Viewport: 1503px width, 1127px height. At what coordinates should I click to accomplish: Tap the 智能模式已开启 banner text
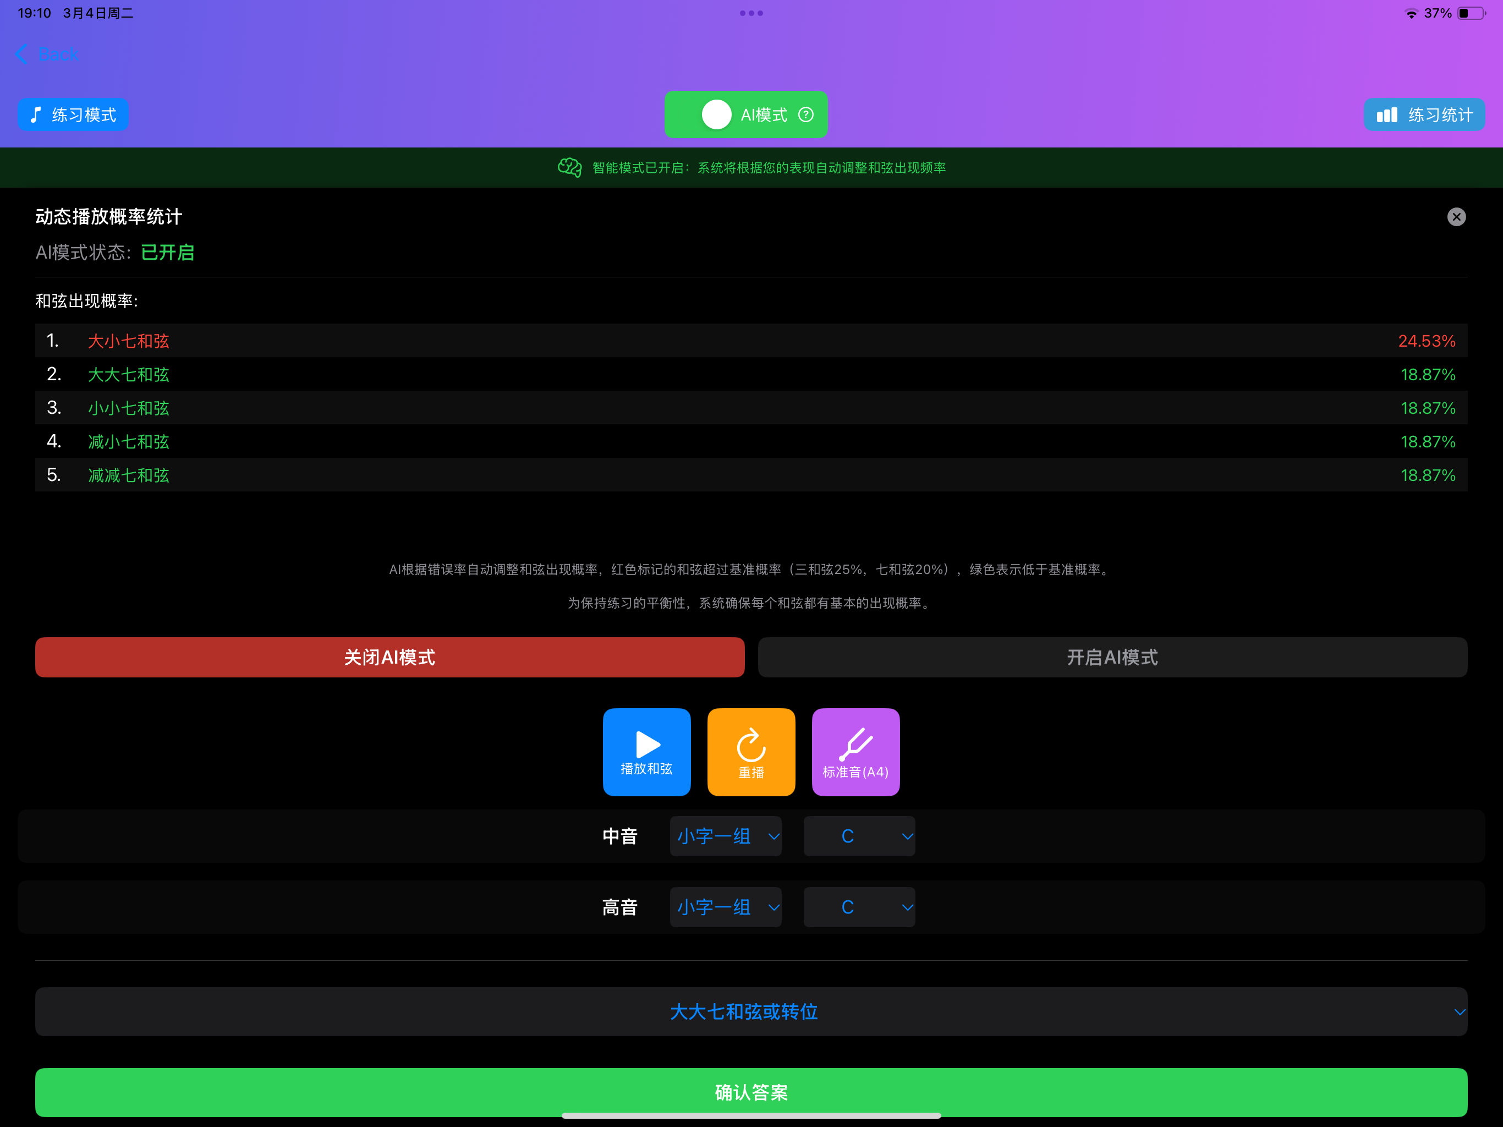[769, 167]
